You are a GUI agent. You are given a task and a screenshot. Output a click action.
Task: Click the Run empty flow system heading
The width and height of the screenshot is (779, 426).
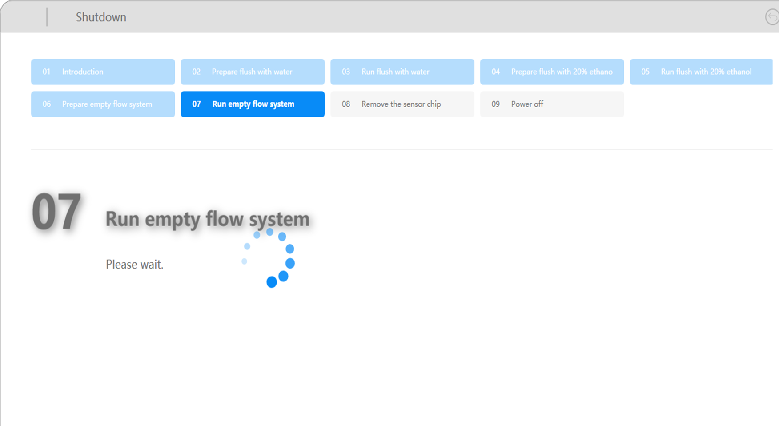(x=207, y=219)
